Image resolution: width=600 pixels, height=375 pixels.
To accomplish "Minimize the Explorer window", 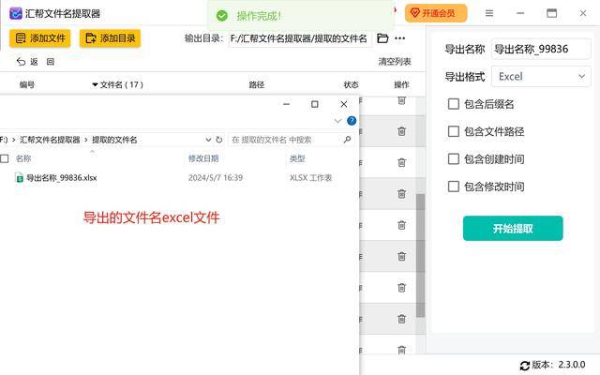I will [286, 104].
